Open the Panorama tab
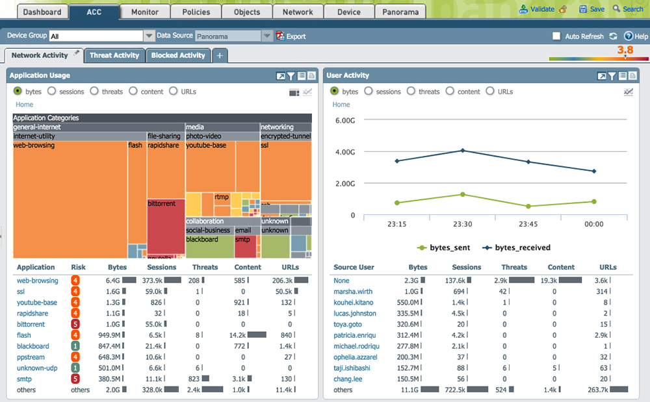Screen dimensions: 650x402 pos(400,12)
